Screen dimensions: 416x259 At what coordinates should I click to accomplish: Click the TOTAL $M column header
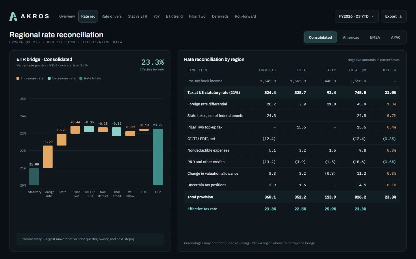click(x=357, y=70)
